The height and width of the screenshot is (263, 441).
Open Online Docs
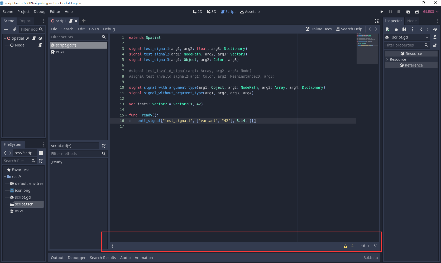tap(319, 29)
